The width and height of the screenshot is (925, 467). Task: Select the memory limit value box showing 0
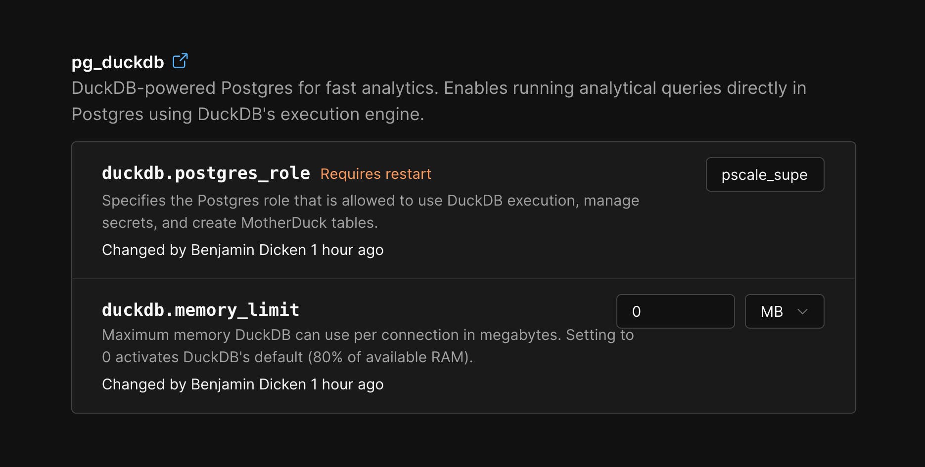(x=675, y=311)
